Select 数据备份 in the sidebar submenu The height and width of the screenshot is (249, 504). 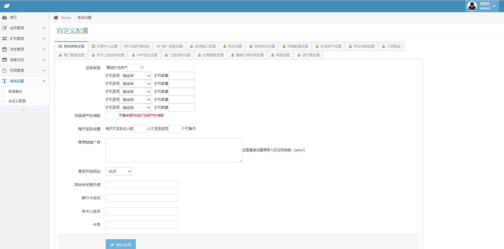tap(15, 91)
